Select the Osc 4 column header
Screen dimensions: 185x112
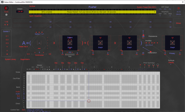(76, 63)
